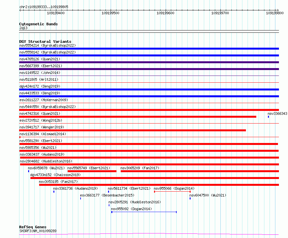The height and width of the screenshot is (238, 288).
Task: Click the small blue marker under nsv3361736
Action: click(54, 192)
